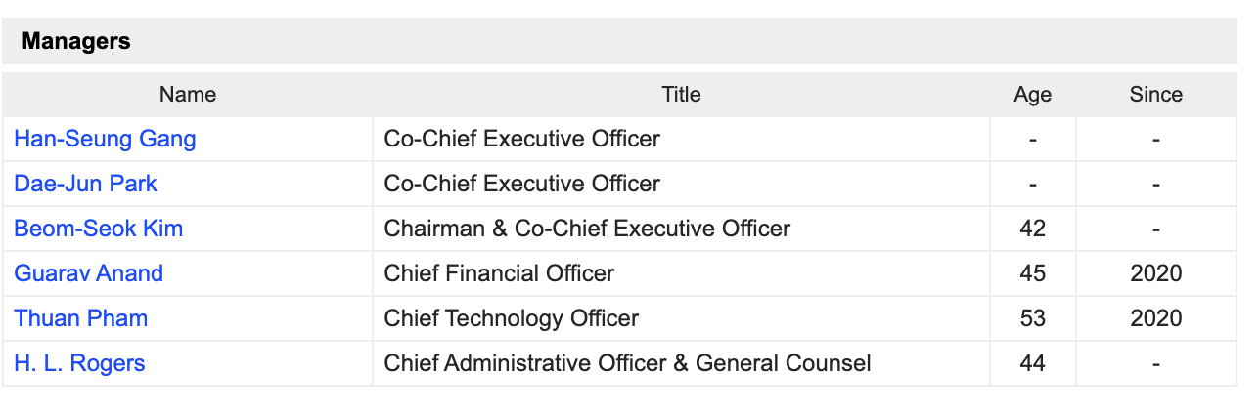Image resolution: width=1260 pixels, height=416 pixels.
Task: Click the Age column header
Action: click(1033, 95)
